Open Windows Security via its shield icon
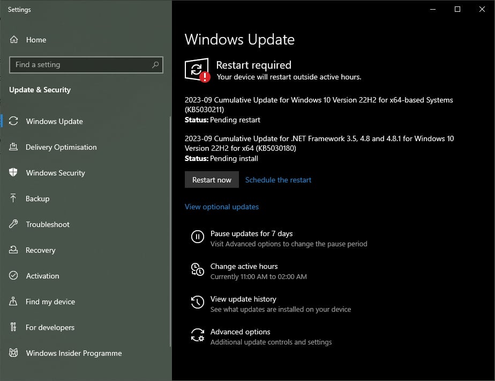Viewport: 495px width, 381px height. [14, 173]
